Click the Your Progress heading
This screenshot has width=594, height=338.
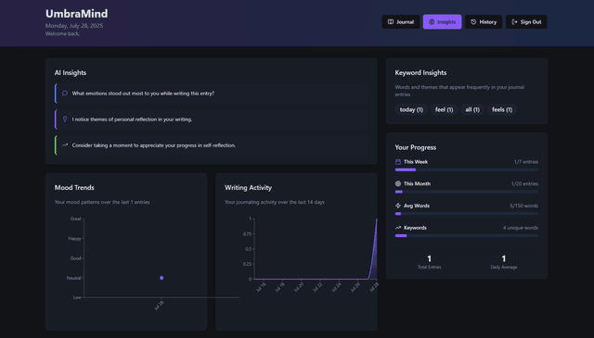click(416, 147)
